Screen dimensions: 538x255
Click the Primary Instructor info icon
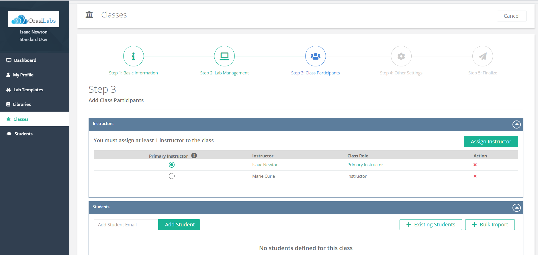point(194,156)
